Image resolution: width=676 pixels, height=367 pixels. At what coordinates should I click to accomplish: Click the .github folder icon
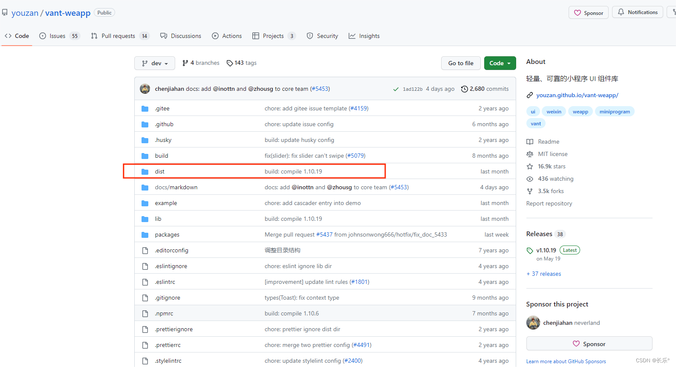(145, 124)
